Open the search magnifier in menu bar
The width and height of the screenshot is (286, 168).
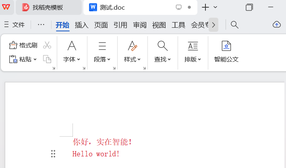click(x=234, y=25)
